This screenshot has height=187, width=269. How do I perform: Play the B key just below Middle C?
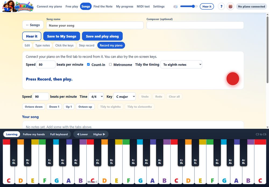coord(80,174)
